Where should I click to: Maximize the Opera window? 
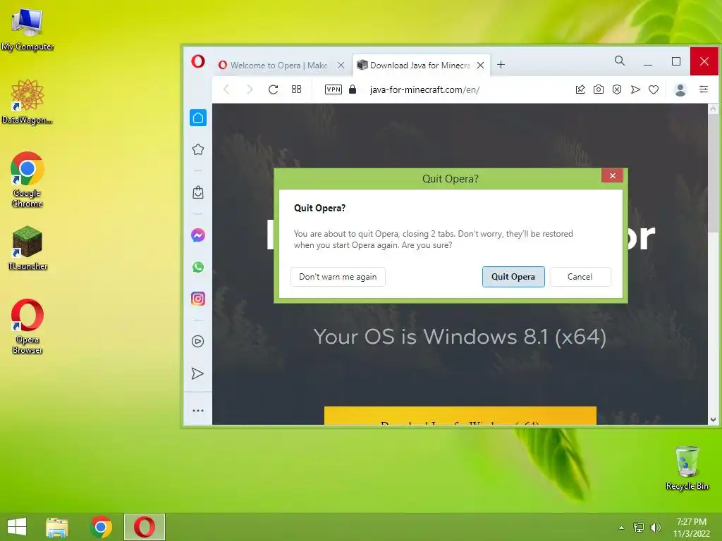coord(676,62)
